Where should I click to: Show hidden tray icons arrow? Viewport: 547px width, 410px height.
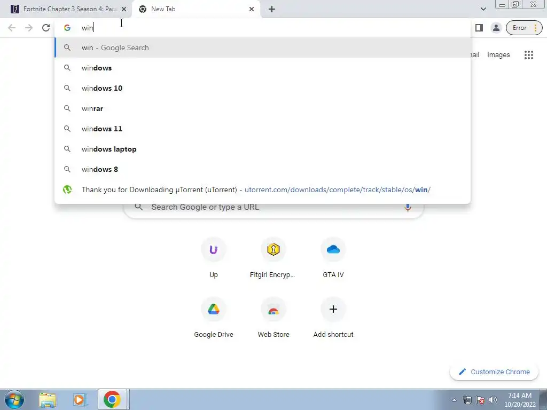[454, 400]
